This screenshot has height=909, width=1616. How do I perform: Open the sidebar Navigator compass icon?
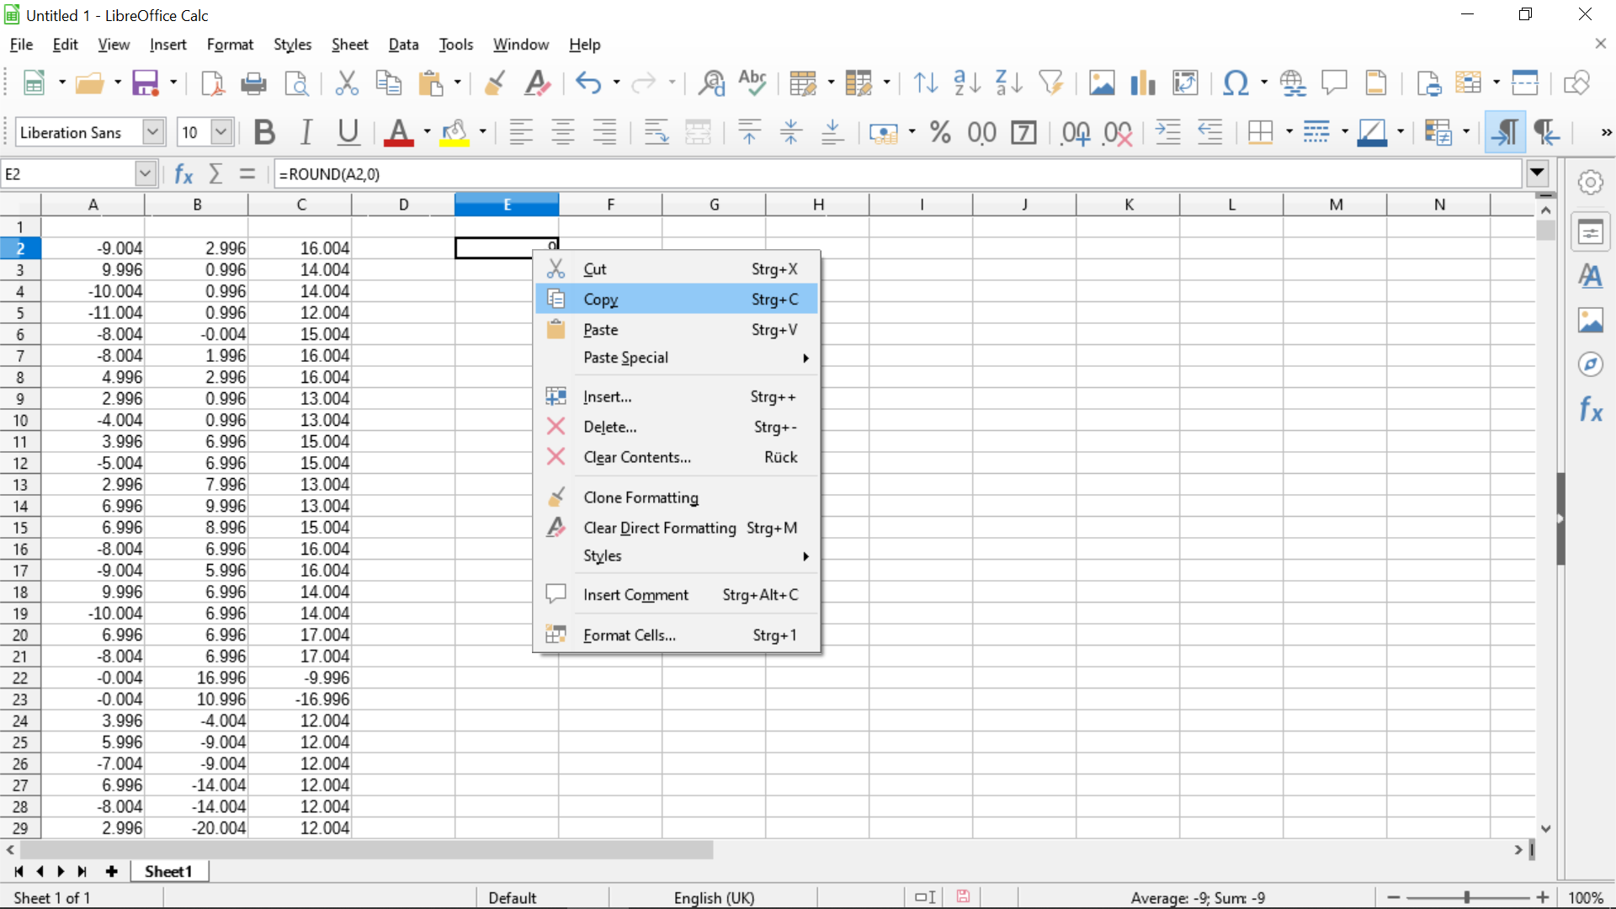point(1590,364)
